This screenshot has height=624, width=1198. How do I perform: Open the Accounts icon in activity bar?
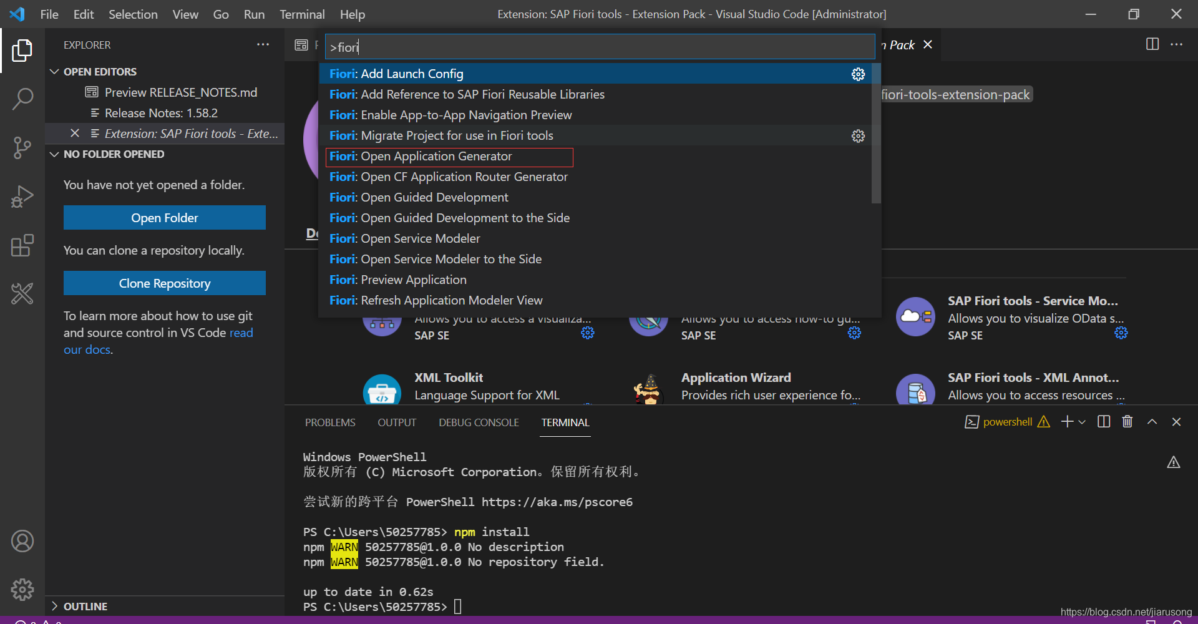[22, 541]
